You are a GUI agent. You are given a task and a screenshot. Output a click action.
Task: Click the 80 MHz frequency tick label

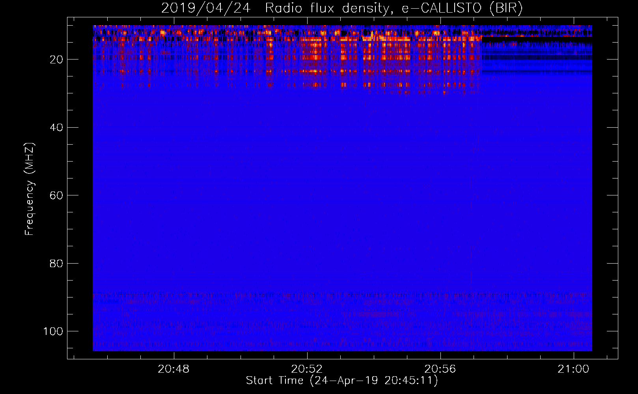pos(56,263)
